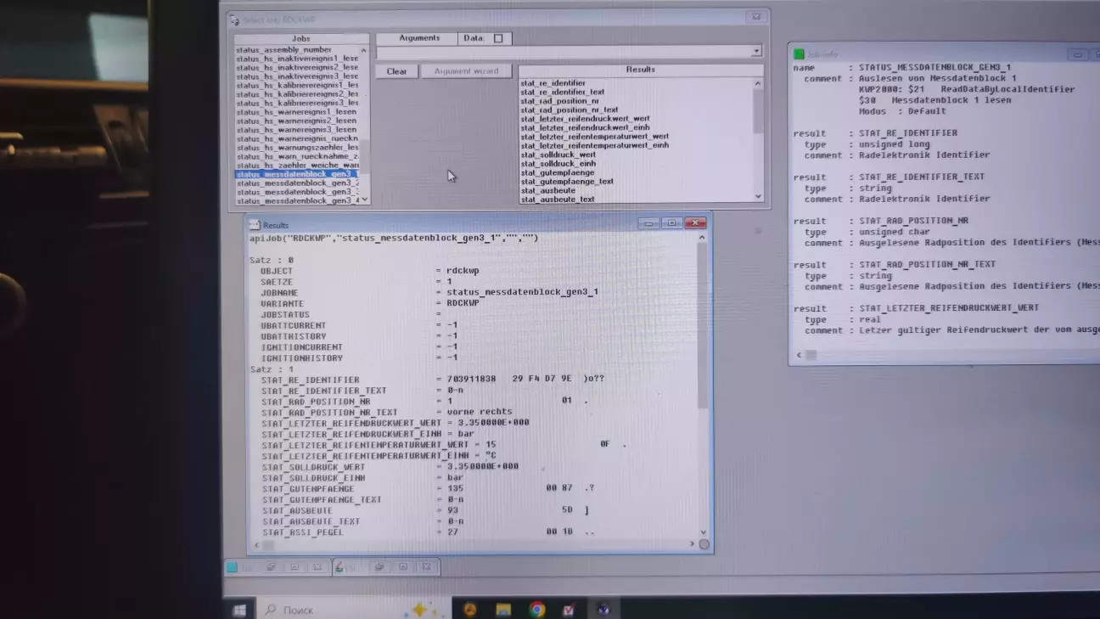Screen dimensions: 1100x619
Task: Click the red checkmark taskbar icon
Action: tap(569, 609)
